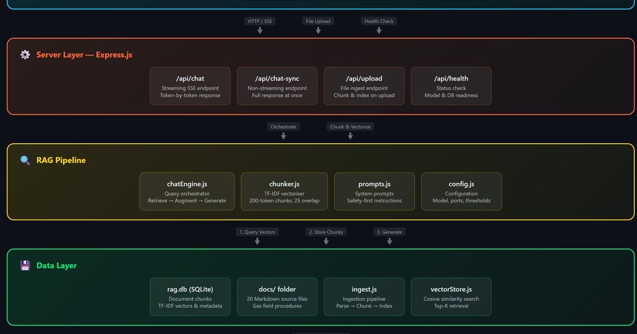Click the arrow beneath the Orchestrate tag
Image resolution: width=637 pixels, height=334 pixels.
[283, 135]
